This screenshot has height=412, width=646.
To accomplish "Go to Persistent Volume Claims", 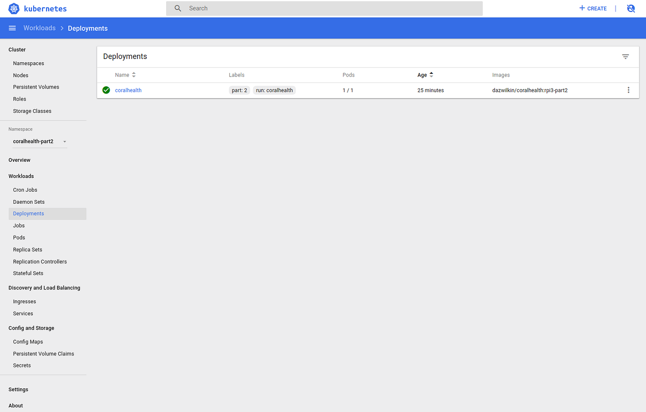I will 43,354.
